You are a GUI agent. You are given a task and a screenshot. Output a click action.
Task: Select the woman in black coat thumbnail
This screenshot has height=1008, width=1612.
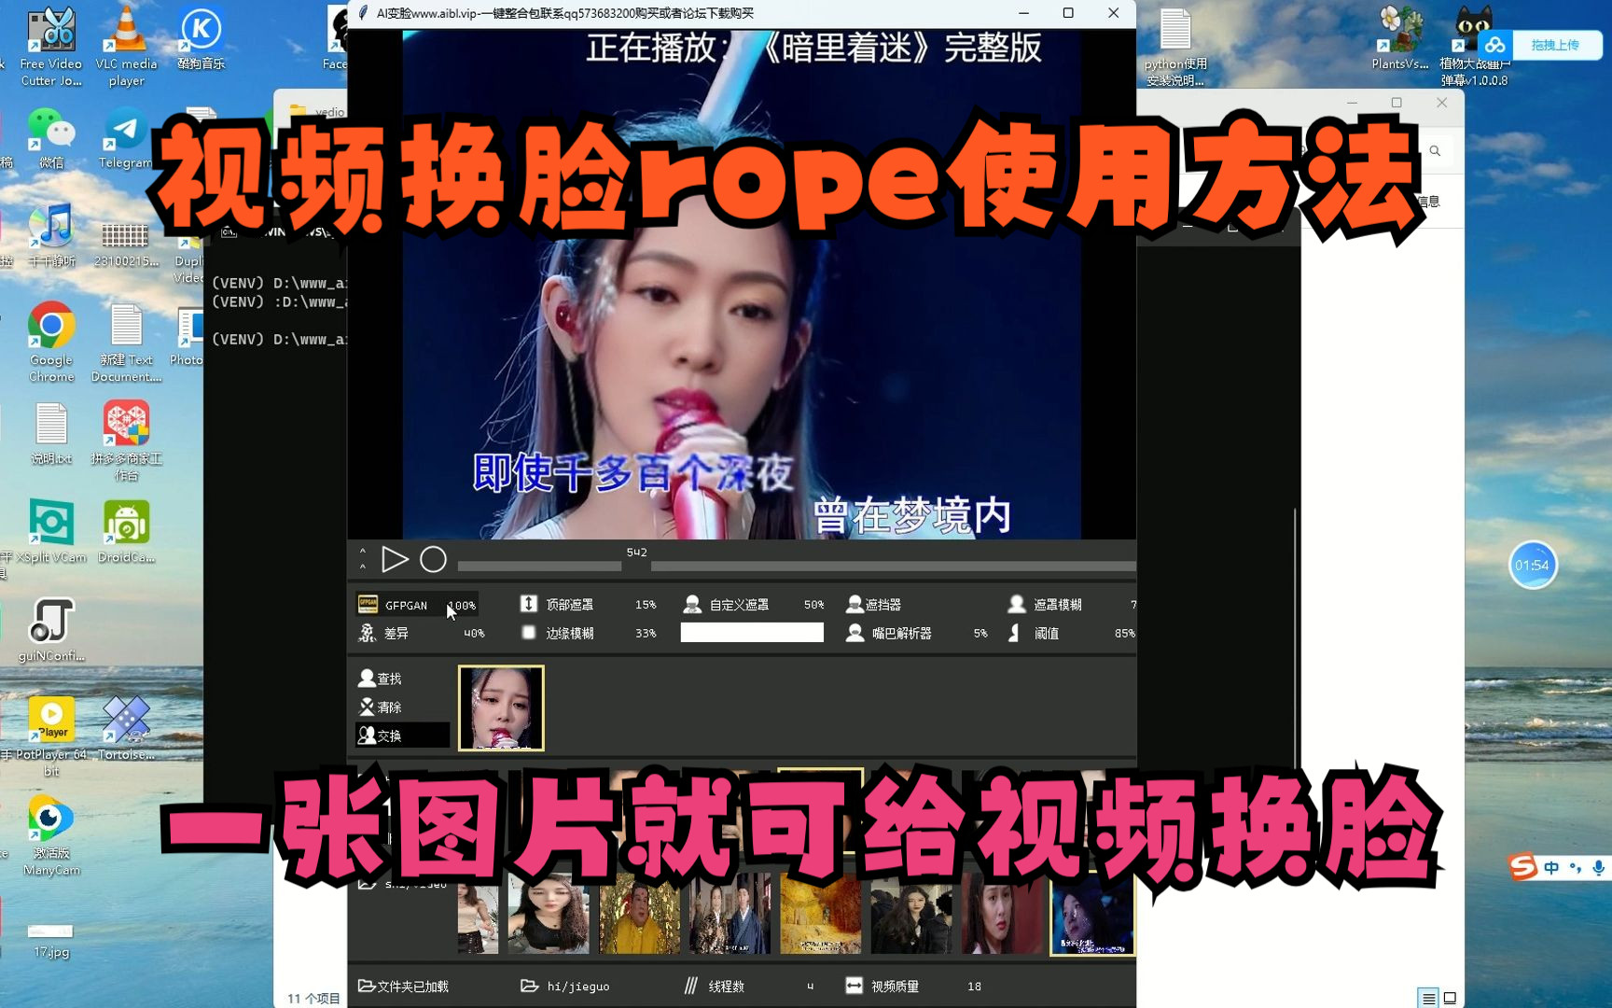click(x=911, y=914)
